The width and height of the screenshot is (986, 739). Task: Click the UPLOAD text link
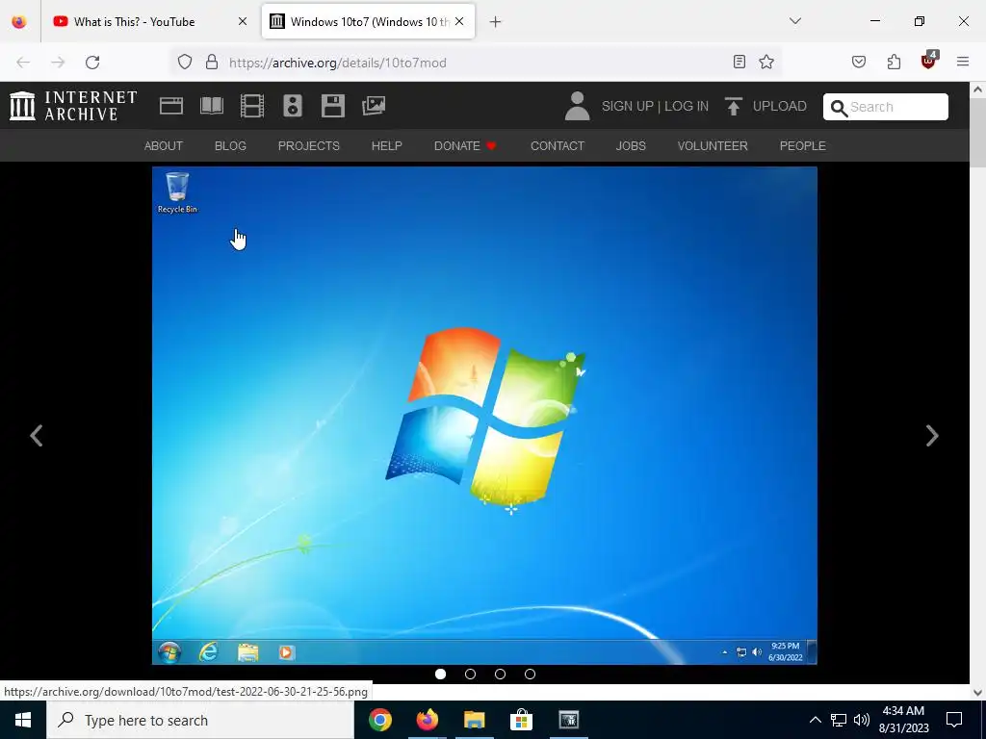[x=780, y=106]
